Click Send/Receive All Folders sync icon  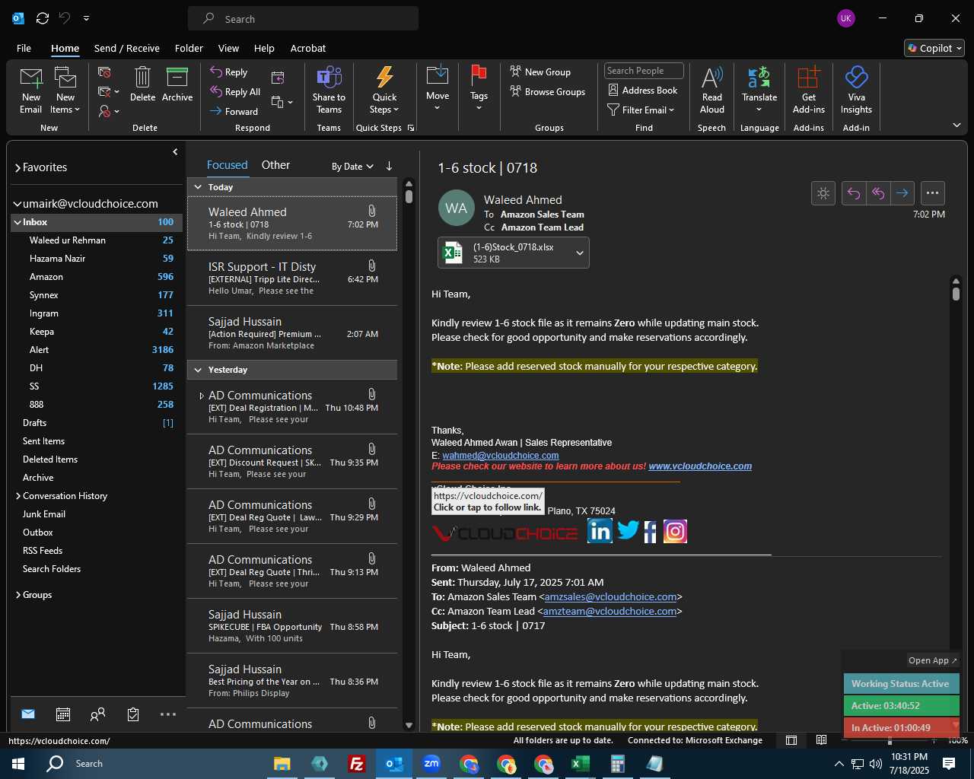tap(43, 18)
